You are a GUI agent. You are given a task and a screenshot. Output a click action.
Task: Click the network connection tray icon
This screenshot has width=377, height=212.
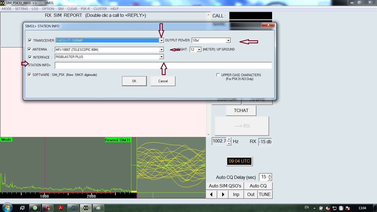coord(334,208)
